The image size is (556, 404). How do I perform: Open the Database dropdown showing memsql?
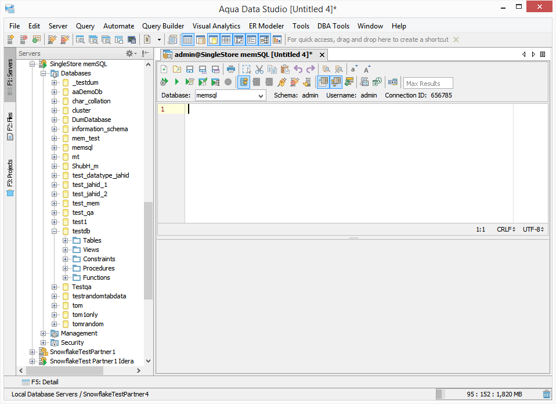(x=230, y=95)
